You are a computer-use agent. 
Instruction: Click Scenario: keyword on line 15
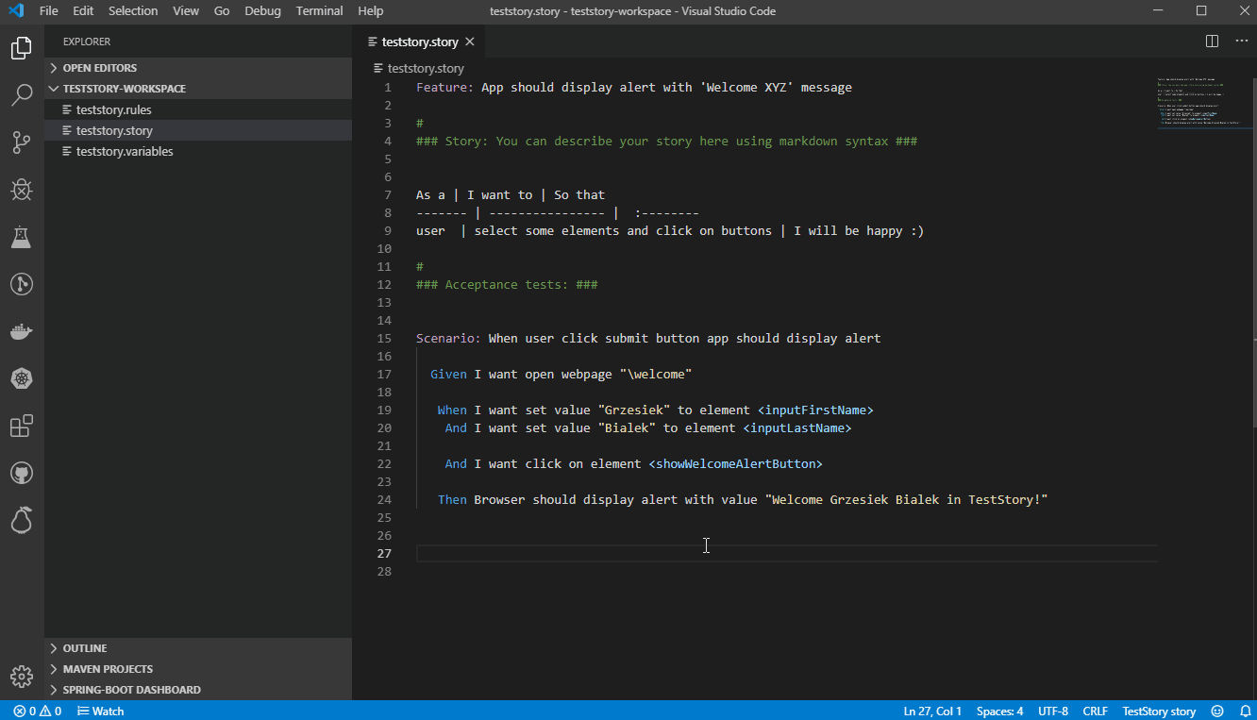tap(449, 338)
